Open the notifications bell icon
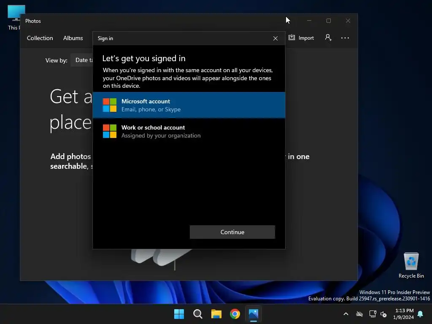The width and height of the screenshot is (432, 324). [421, 314]
